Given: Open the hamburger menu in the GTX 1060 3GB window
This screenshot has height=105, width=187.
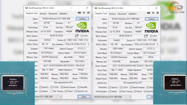Looking at the screenshot, I should click(x=88, y=13).
